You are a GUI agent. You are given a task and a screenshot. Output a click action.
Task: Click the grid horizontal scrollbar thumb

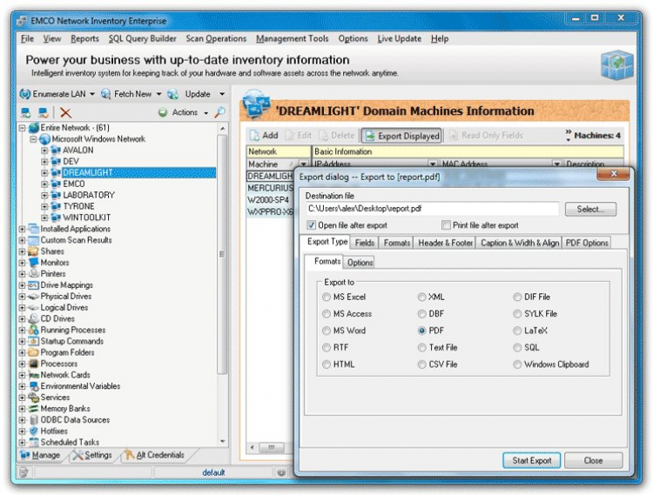pyautogui.click(x=272, y=447)
